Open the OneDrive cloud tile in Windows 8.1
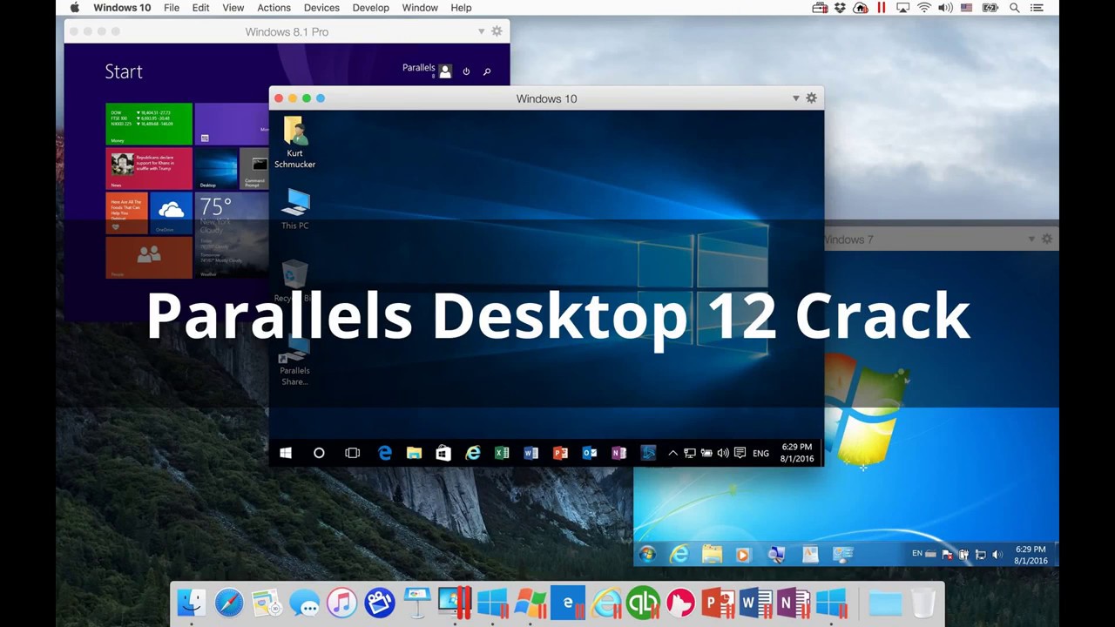1115x627 pixels. [x=171, y=213]
